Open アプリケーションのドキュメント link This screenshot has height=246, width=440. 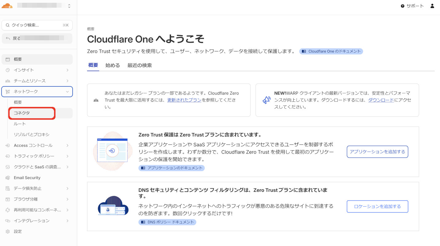172,168
